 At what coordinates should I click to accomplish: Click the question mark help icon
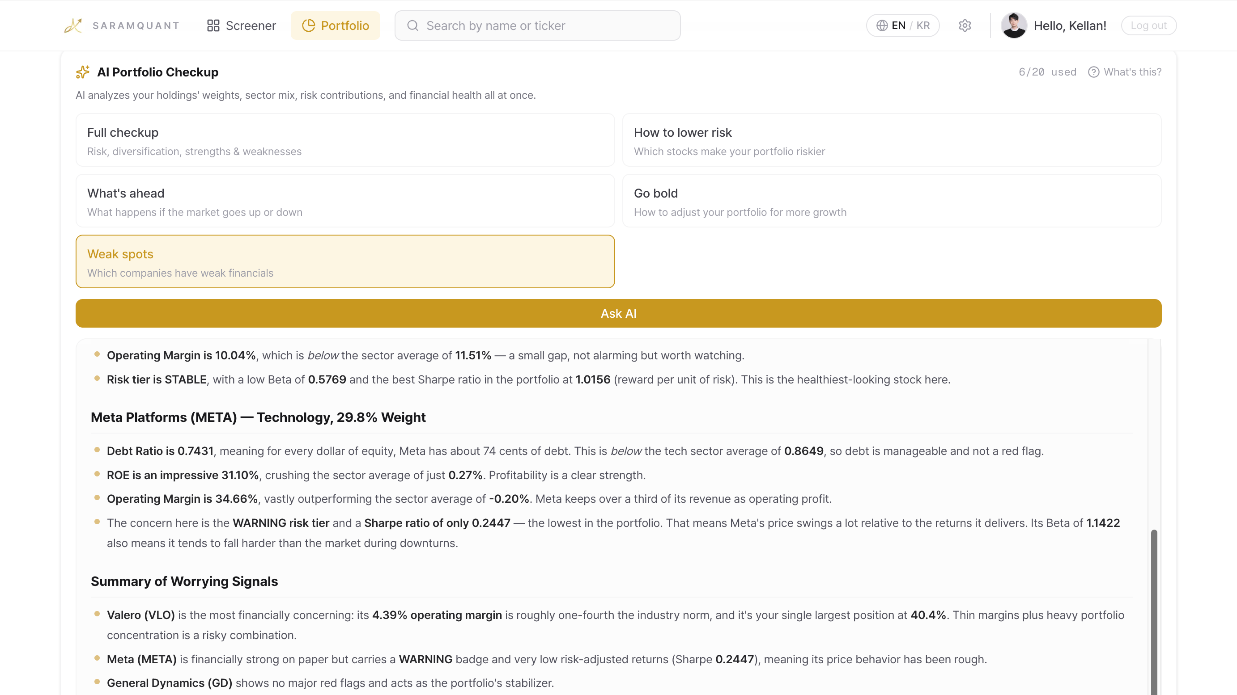click(x=1093, y=72)
